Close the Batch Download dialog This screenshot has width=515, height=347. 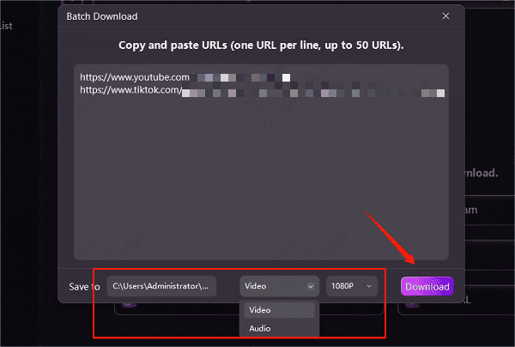pyautogui.click(x=445, y=15)
